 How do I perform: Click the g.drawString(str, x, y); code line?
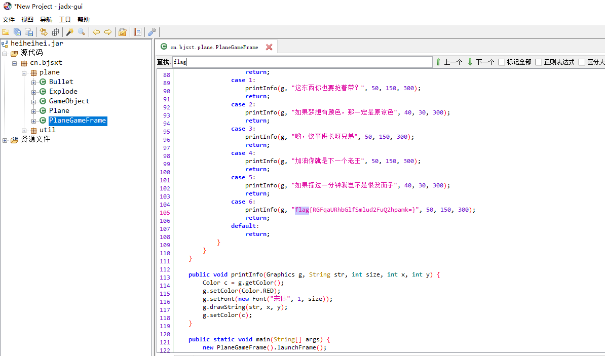[x=245, y=307]
